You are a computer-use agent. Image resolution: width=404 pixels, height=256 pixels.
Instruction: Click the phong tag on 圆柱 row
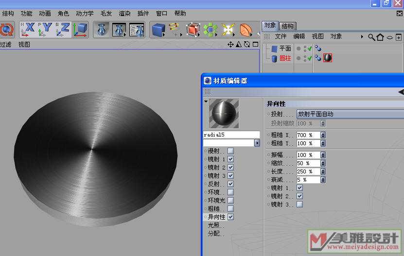point(318,58)
